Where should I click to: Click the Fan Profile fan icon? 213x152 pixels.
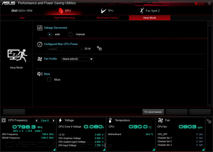point(40,59)
